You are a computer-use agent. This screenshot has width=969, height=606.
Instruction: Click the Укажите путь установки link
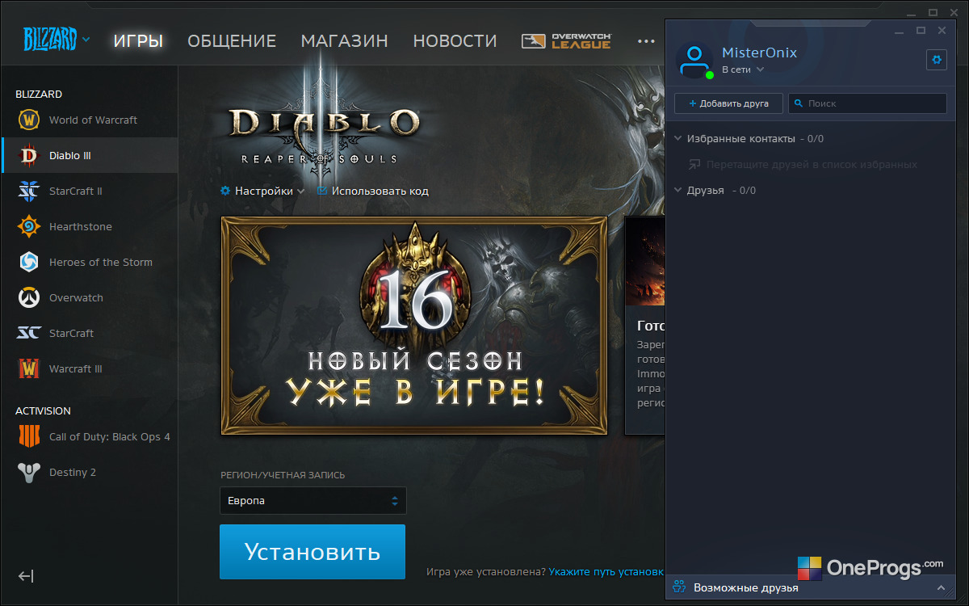[x=606, y=571]
